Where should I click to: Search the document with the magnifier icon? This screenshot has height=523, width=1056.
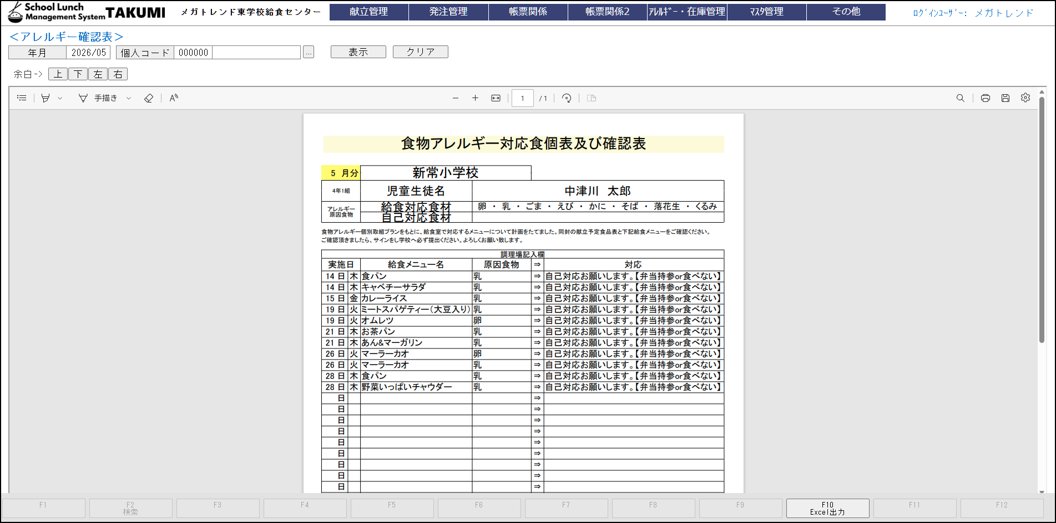(x=960, y=98)
